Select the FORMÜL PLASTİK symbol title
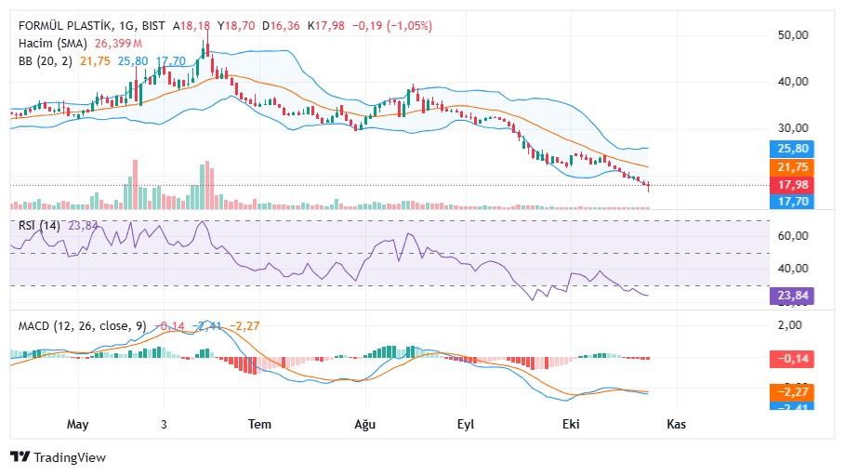 tap(65, 26)
